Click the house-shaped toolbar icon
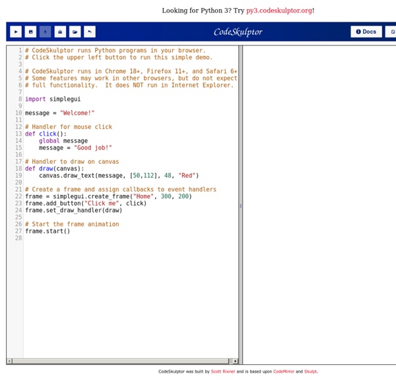The image size is (396, 380). 60,32
